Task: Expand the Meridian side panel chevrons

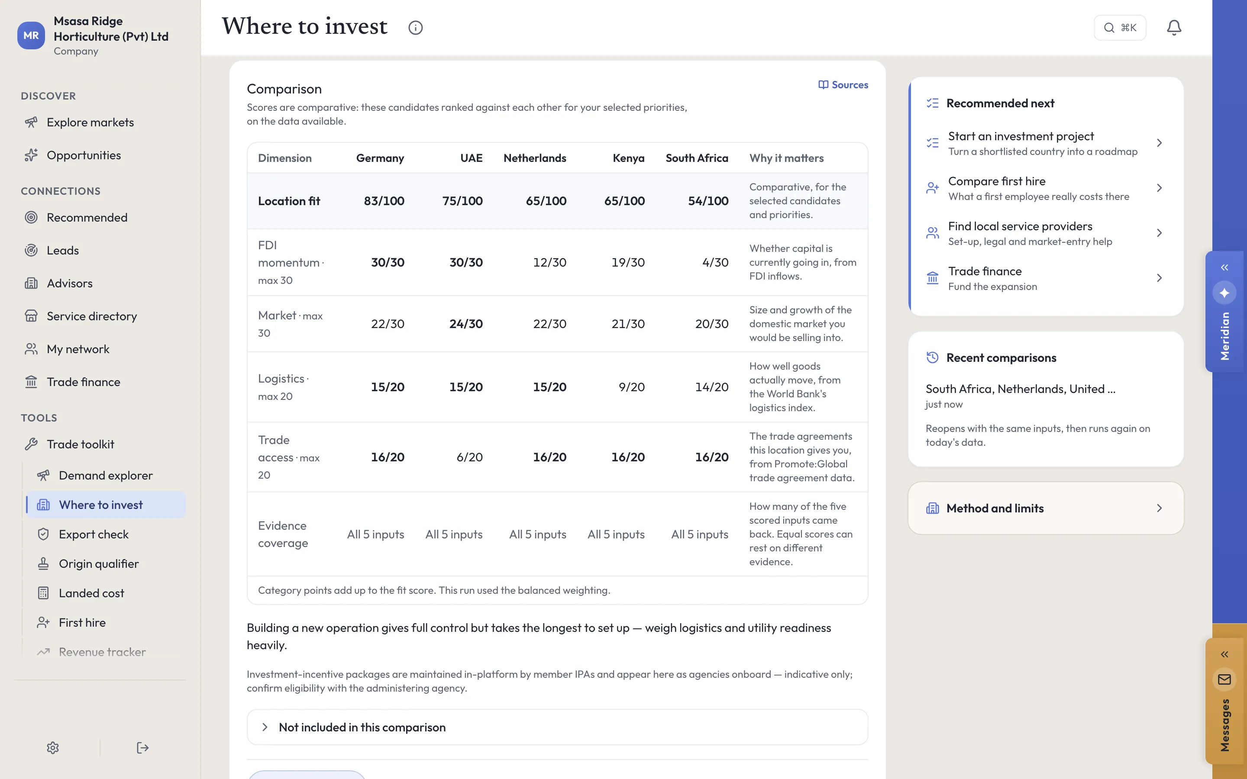Action: click(1224, 267)
